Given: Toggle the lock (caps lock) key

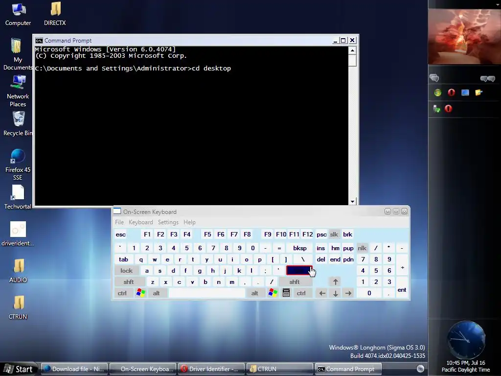Looking at the screenshot, I should [127, 270].
